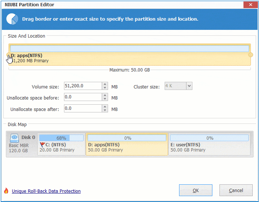Viewport: 259px width, 202px height.
Task: Decrease Volume size with down arrow
Action: tap(105, 88)
